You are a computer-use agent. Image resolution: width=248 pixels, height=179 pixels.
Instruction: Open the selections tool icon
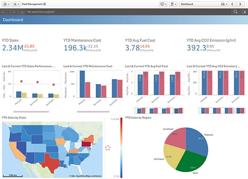tap(244, 12)
